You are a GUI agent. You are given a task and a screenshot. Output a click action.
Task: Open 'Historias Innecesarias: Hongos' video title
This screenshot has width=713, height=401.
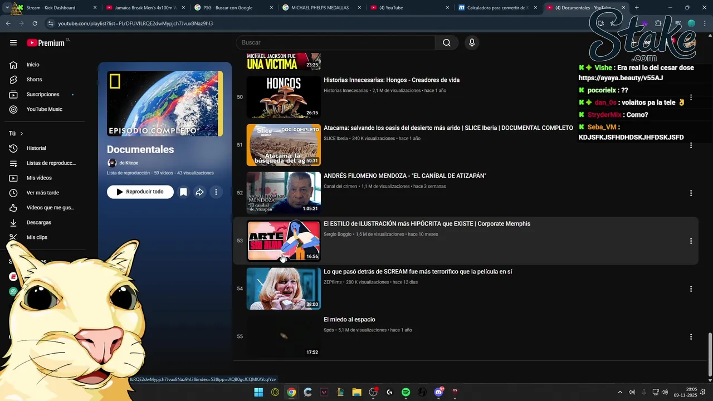pos(392,80)
